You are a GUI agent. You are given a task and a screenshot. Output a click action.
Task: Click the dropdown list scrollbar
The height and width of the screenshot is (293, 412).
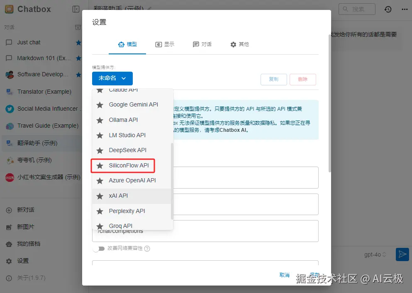[x=172, y=181]
